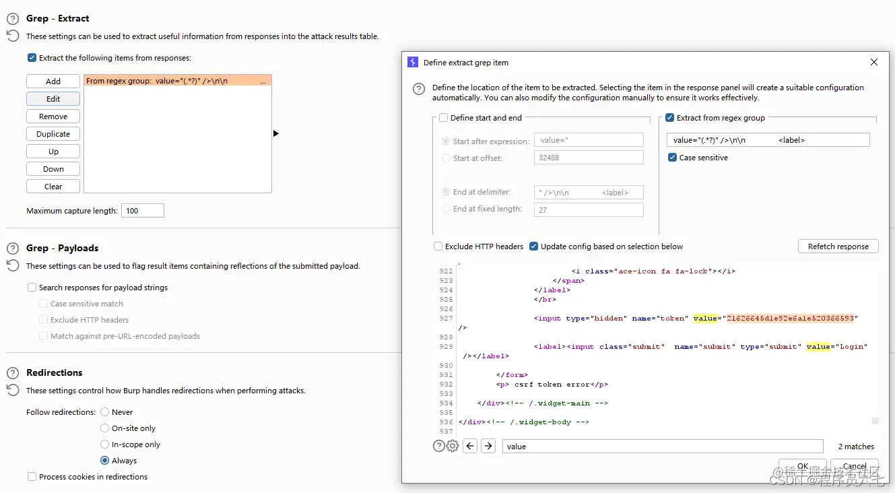Open help for Redirections section
Screen dimensions: 895x493
(x=13, y=372)
